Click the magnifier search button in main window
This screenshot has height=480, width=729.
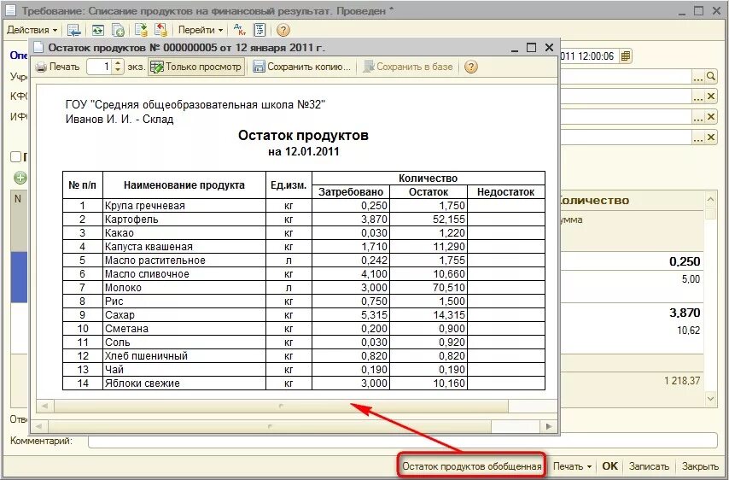710,76
